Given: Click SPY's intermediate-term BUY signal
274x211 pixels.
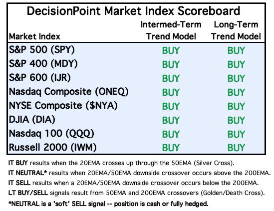Looking at the screenshot, I should click(x=171, y=51).
